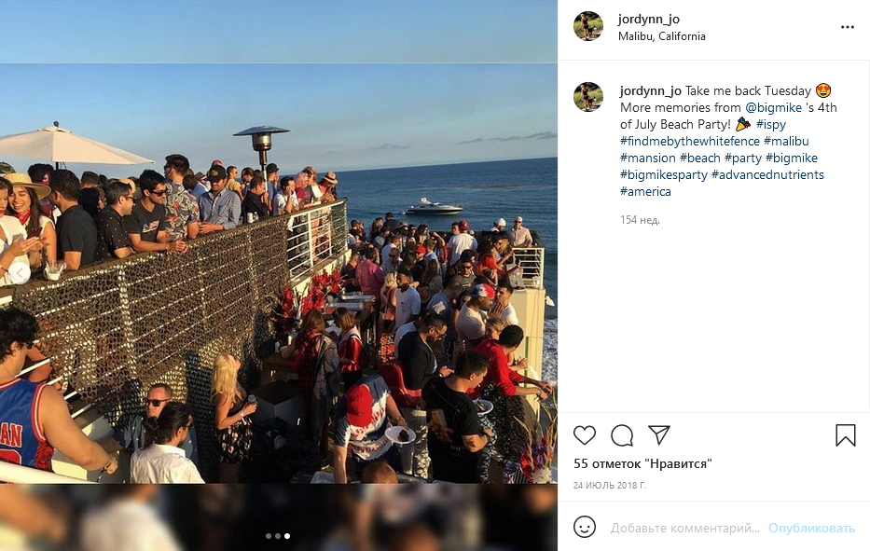Share the post with the paper plane icon
The height and width of the screenshot is (551, 870).
point(659,435)
